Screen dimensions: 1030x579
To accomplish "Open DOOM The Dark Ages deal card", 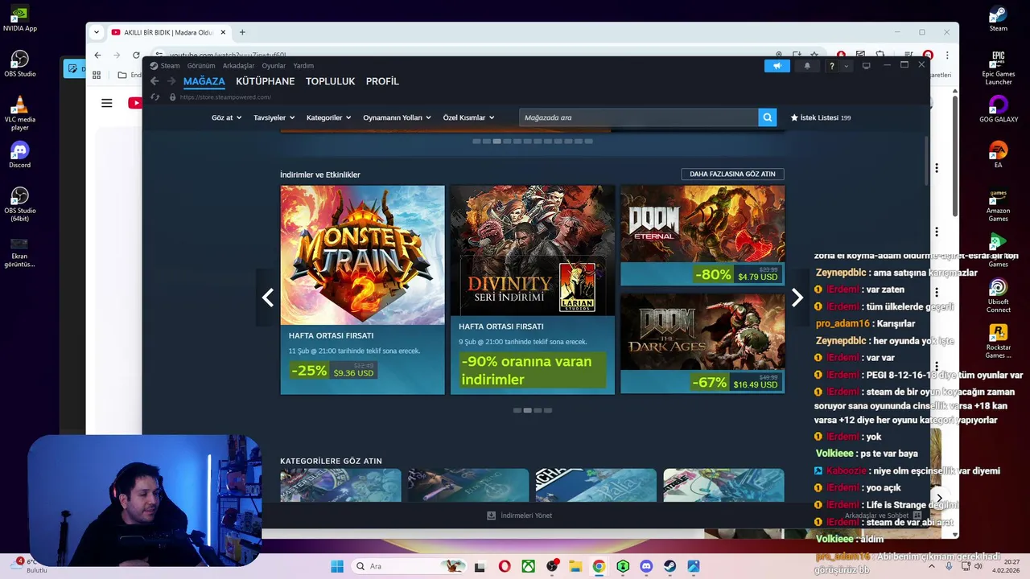I will [x=702, y=343].
